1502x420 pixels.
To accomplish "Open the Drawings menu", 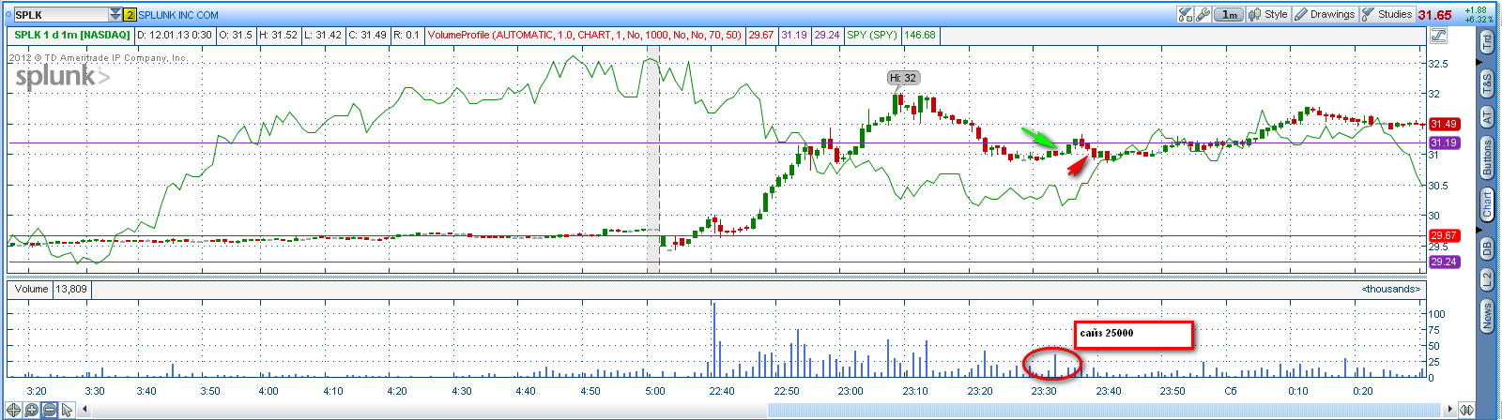I will tap(1324, 14).
